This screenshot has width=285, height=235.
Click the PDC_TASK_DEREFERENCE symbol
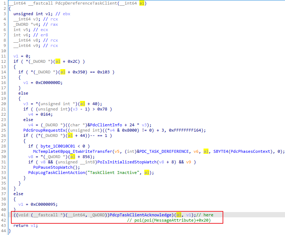point(164,151)
